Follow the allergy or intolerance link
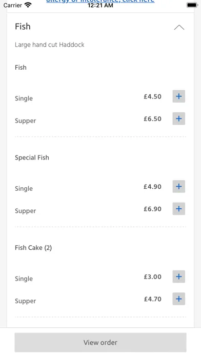 coord(100,1)
